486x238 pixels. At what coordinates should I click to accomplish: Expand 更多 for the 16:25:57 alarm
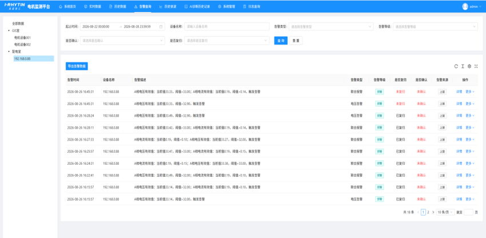(470, 151)
